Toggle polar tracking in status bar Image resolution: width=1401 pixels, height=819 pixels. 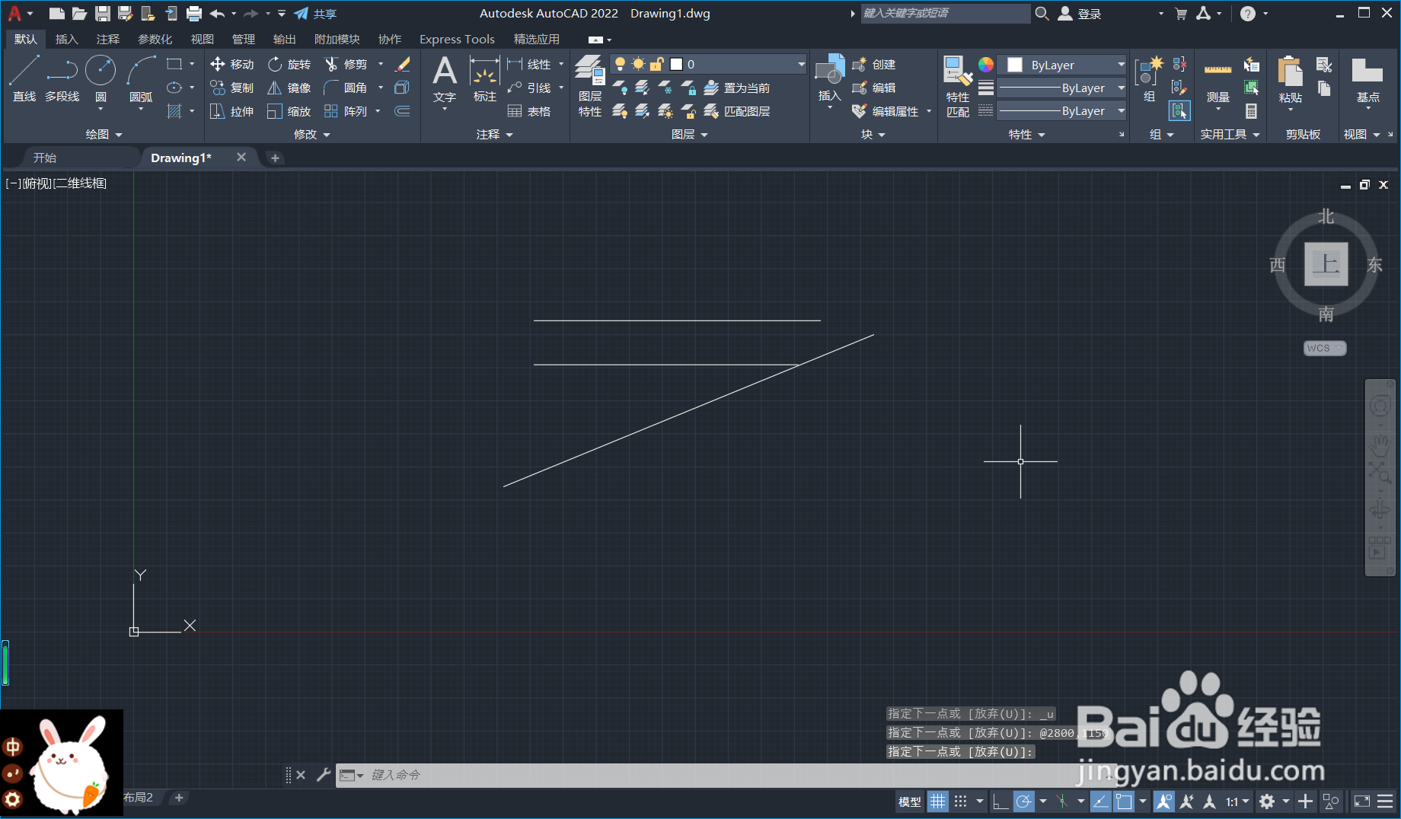click(1024, 801)
